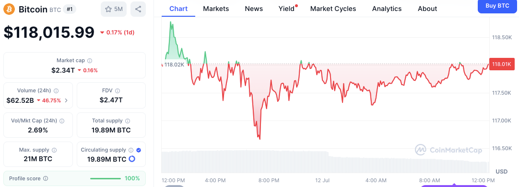
Task: Click Vol/Mkt Cap (24h) info icon
Action: point(61,121)
